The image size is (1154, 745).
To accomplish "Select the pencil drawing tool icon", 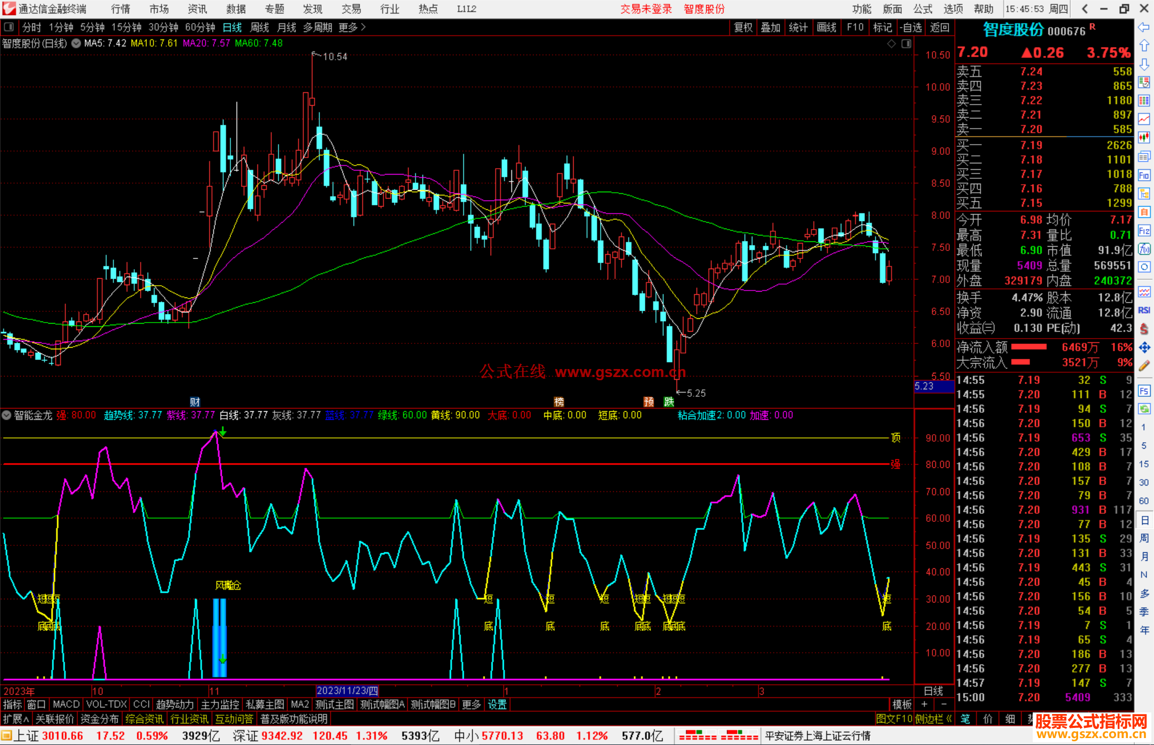I will click(1144, 366).
